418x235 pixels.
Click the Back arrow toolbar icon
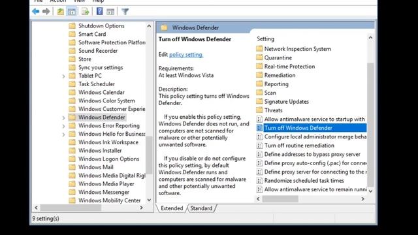tap(36, 12)
